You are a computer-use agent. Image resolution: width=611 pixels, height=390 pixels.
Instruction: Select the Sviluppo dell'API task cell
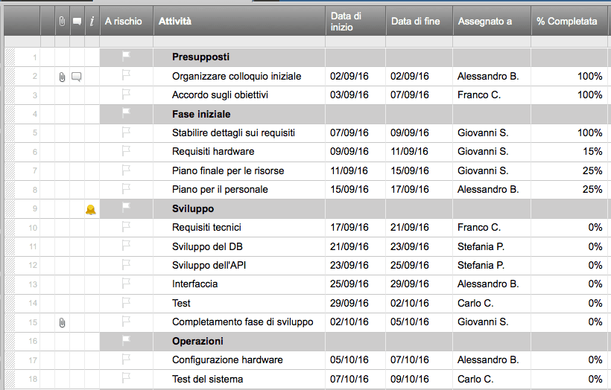[239, 265]
